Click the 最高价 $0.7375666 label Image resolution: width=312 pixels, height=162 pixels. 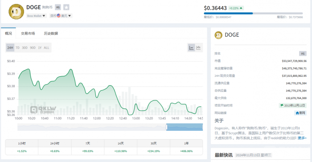click(x=290, y=17)
